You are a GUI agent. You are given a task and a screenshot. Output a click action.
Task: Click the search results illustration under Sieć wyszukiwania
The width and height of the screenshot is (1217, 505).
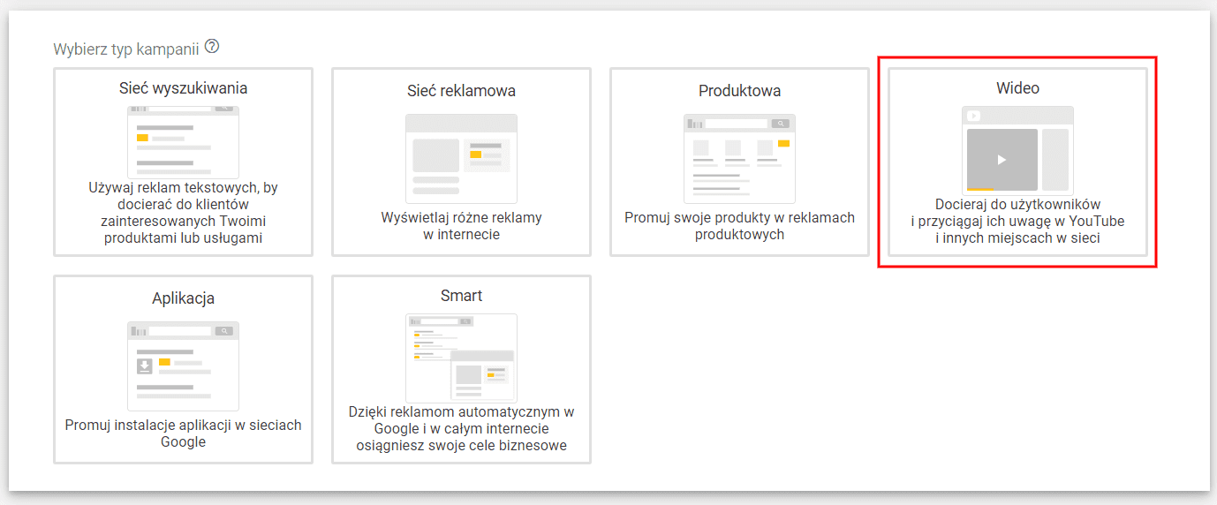click(183, 141)
